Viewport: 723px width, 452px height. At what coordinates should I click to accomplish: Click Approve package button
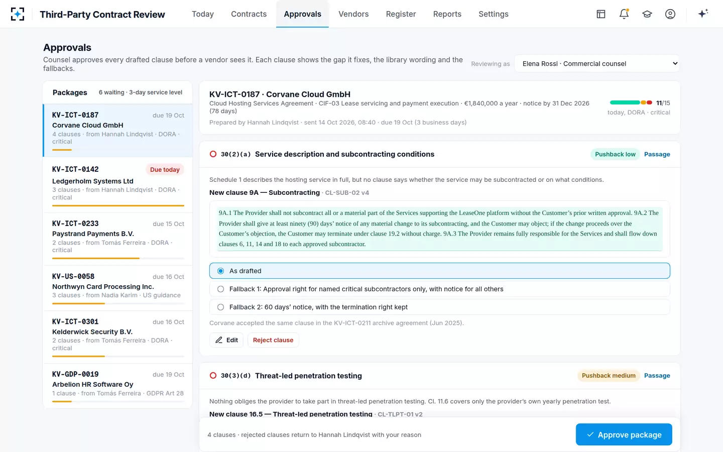point(624,435)
